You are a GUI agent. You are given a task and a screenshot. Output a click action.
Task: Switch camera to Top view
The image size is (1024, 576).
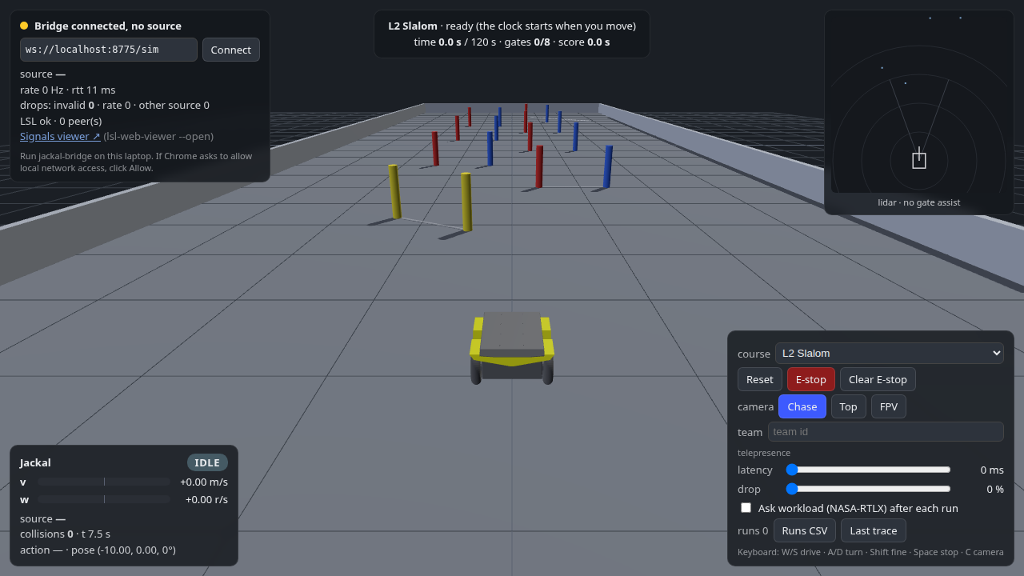point(849,406)
